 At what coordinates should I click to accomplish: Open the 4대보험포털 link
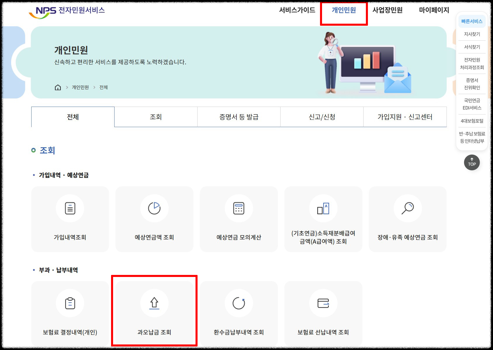[x=472, y=121]
